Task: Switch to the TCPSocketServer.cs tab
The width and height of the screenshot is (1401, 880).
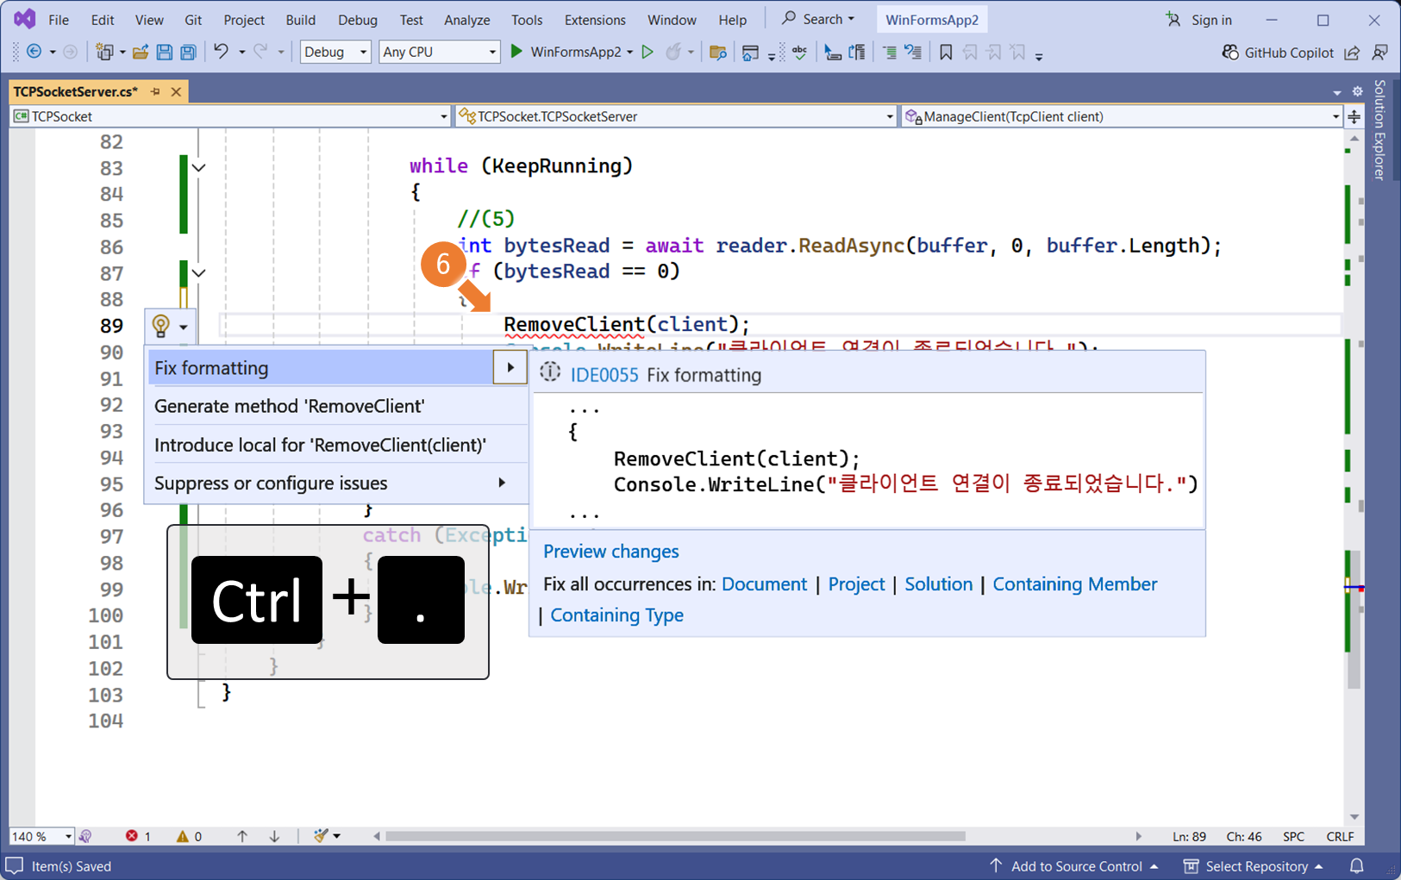Action: coord(76,91)
